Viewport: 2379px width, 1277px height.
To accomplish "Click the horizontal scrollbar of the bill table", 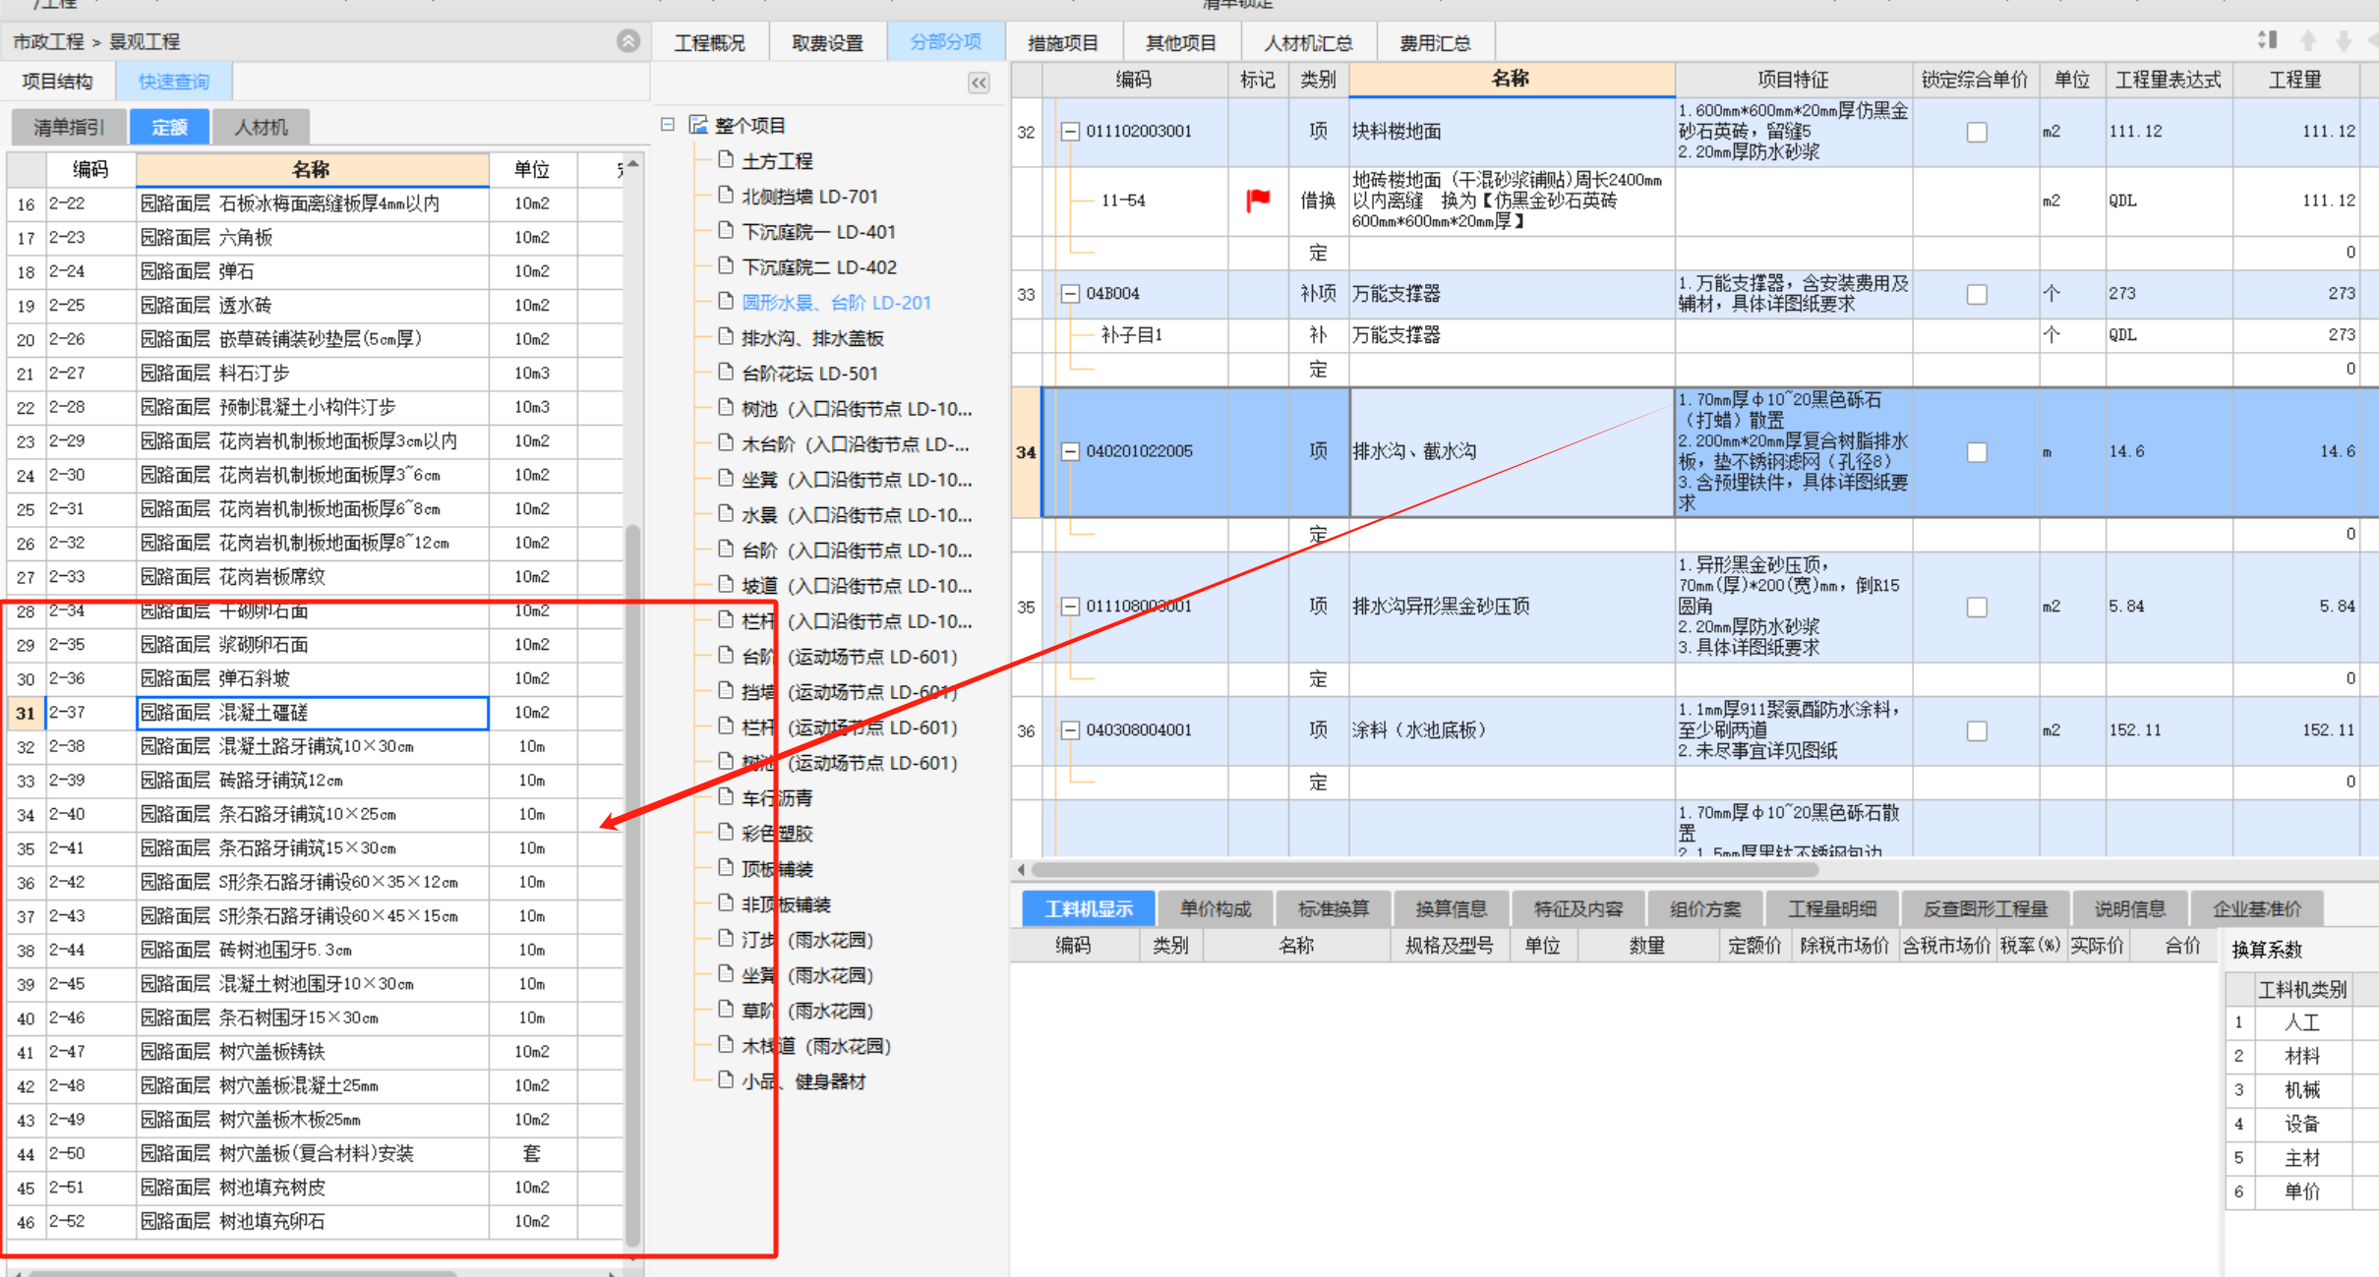I will 1426,869.
